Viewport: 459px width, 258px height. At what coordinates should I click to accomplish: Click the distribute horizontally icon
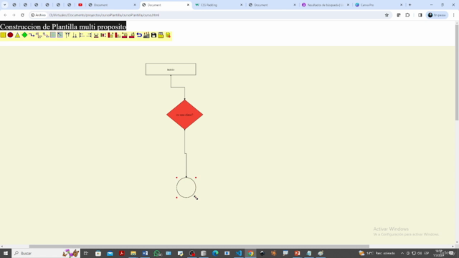103,35
